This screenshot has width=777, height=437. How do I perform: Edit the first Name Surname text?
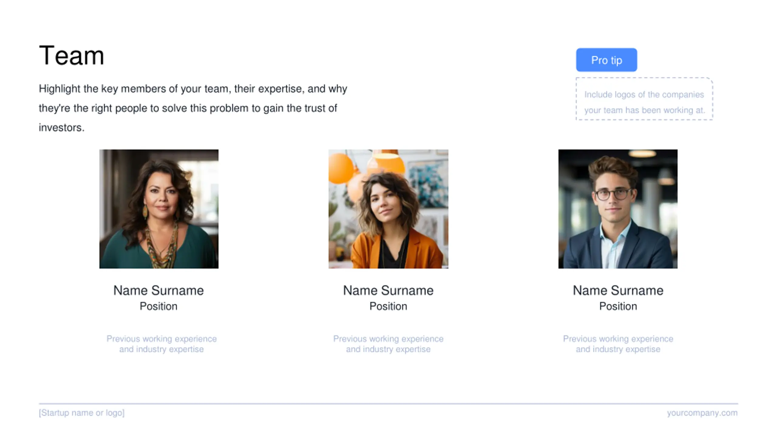click(158, 290)
